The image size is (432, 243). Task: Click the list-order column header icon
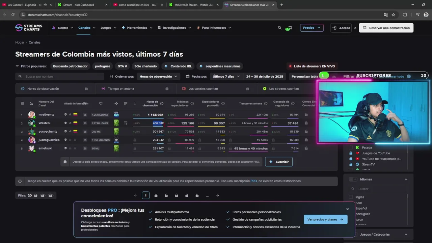[x=126, y=104]
